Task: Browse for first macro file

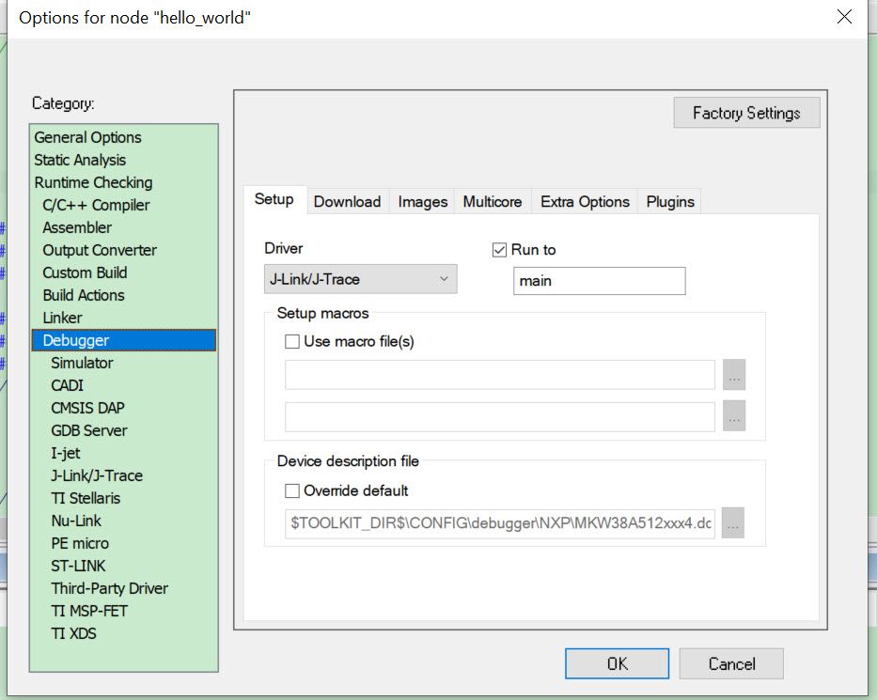Action: point(734,375)
